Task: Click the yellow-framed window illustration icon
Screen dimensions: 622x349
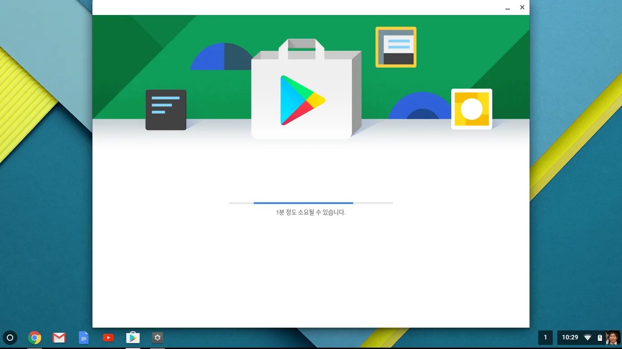Action: point(396,47)
